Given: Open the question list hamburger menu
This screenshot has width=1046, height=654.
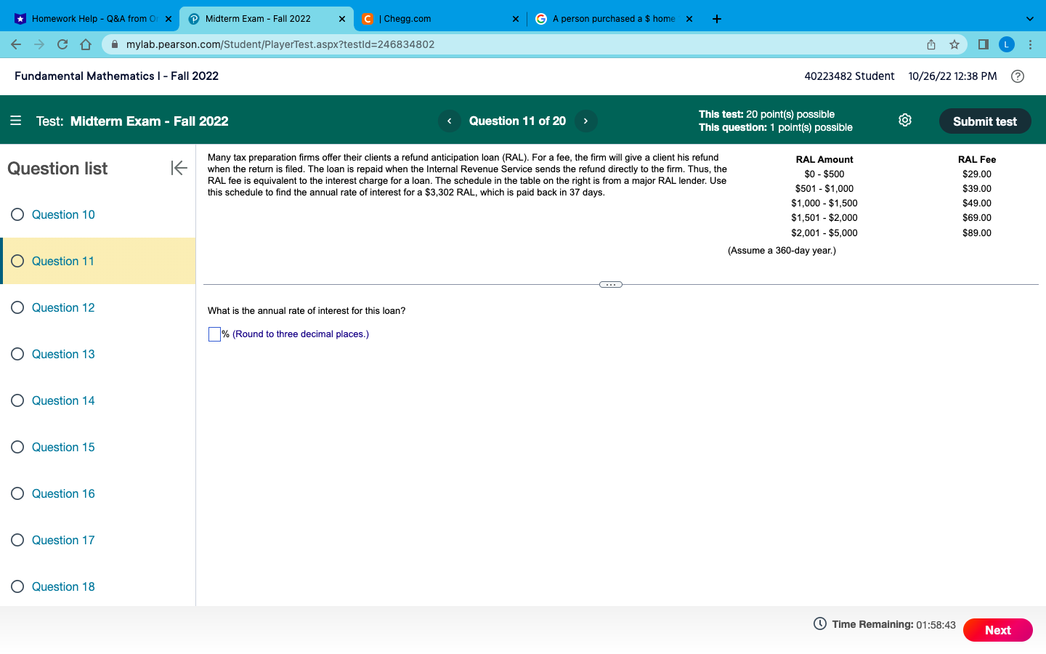Looking at the screenshot, I should click(15, 121).
